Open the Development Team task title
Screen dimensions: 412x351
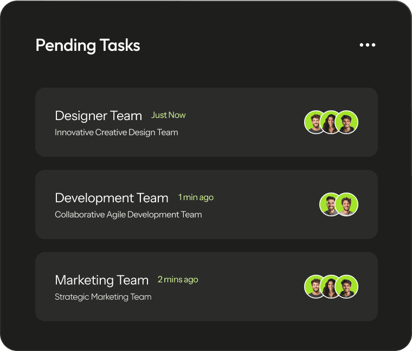[x=112, y=198]
